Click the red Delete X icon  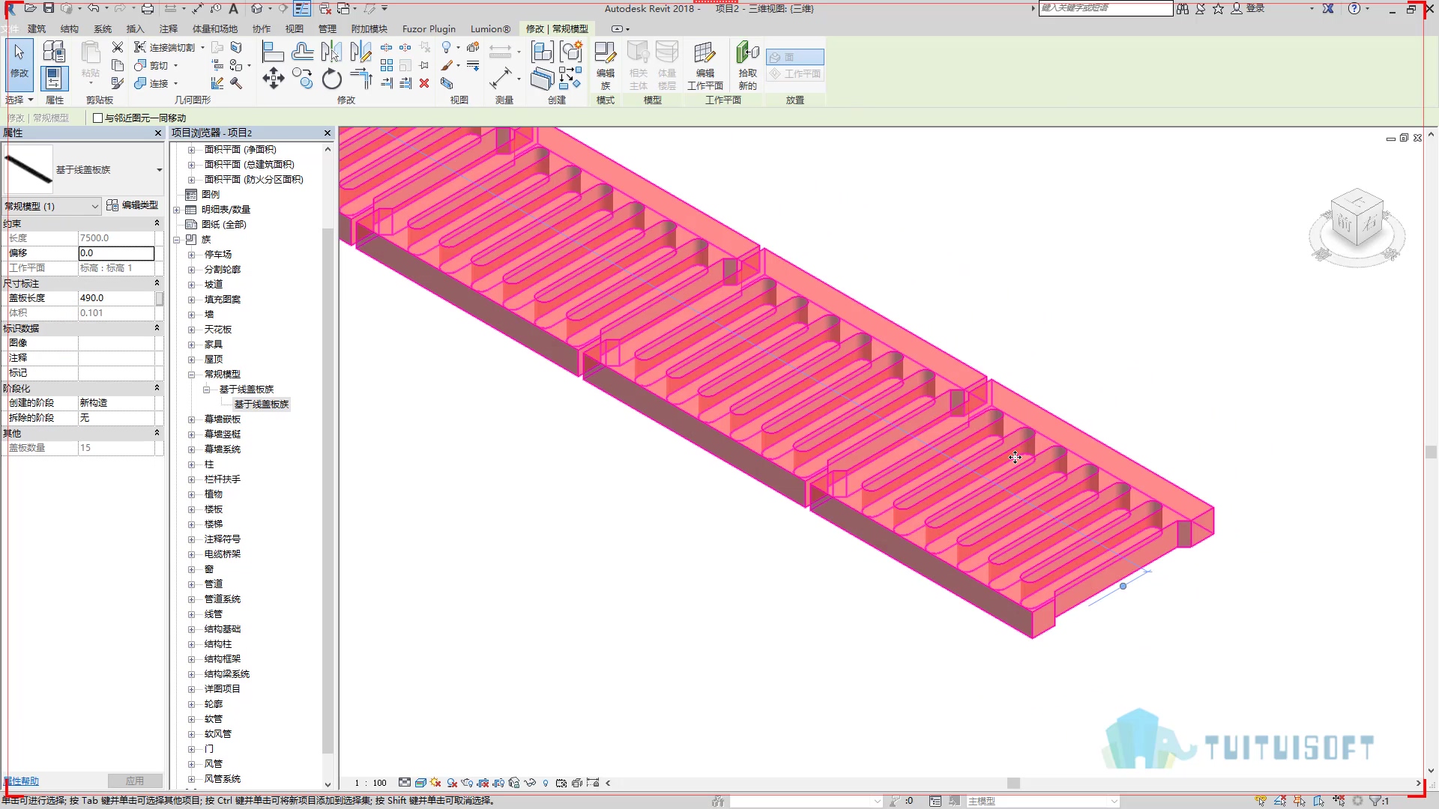(x=424, y=83)
